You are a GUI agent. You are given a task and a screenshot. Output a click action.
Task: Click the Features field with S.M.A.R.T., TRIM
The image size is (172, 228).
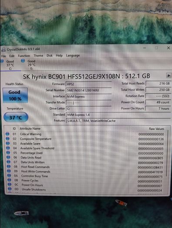coord(118,121)
